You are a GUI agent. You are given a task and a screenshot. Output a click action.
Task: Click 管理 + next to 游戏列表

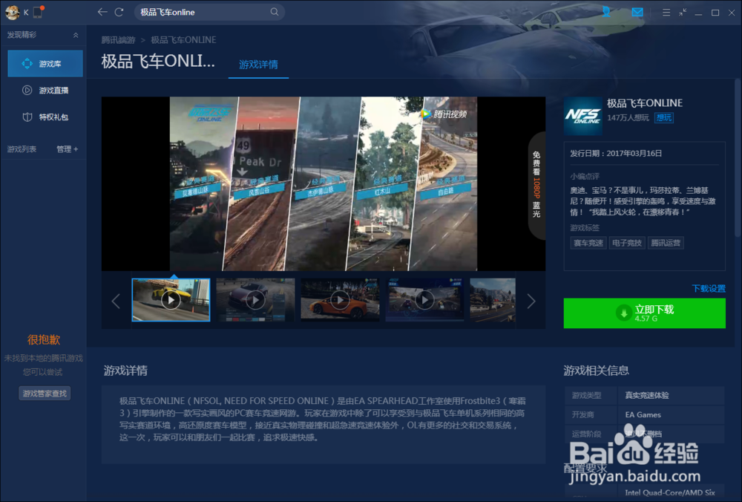68,149
